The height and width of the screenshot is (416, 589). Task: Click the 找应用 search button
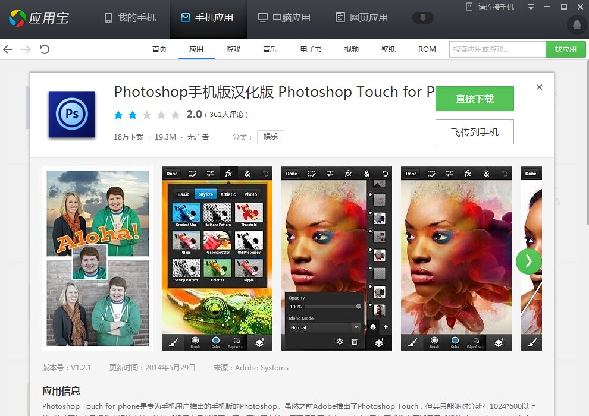565,49
